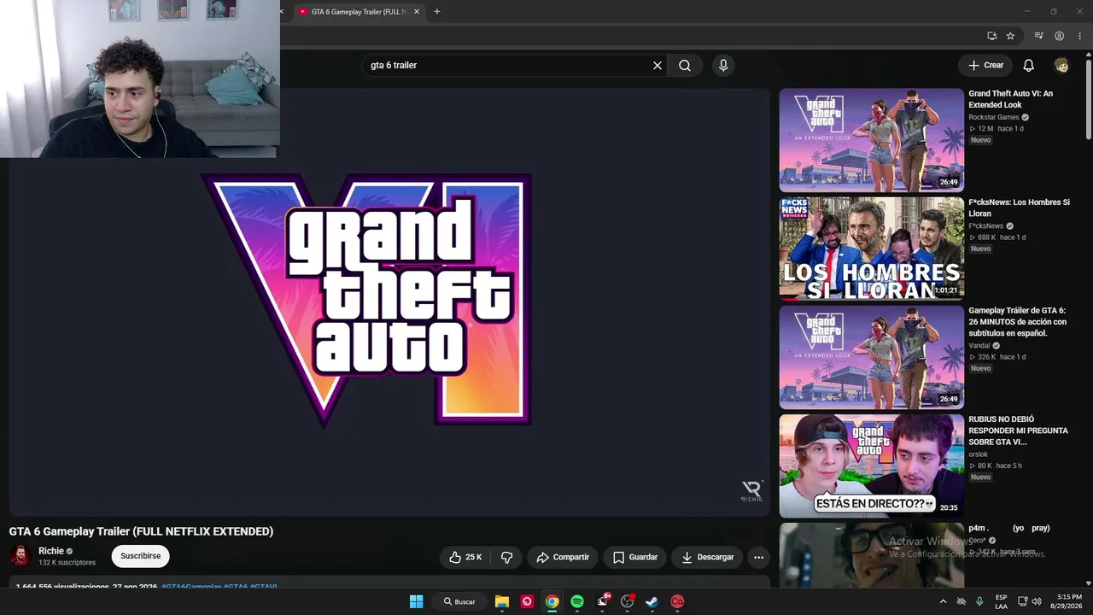Click the '132 K suscriptores' text

click(x=67, y=563)
